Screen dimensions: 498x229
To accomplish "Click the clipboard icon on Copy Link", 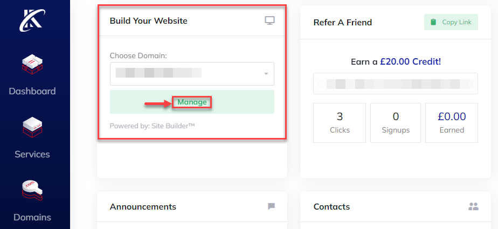I will click(433, 22).
